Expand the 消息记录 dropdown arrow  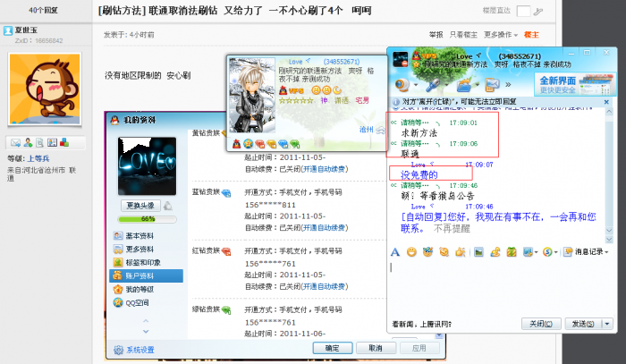[606, 252]
